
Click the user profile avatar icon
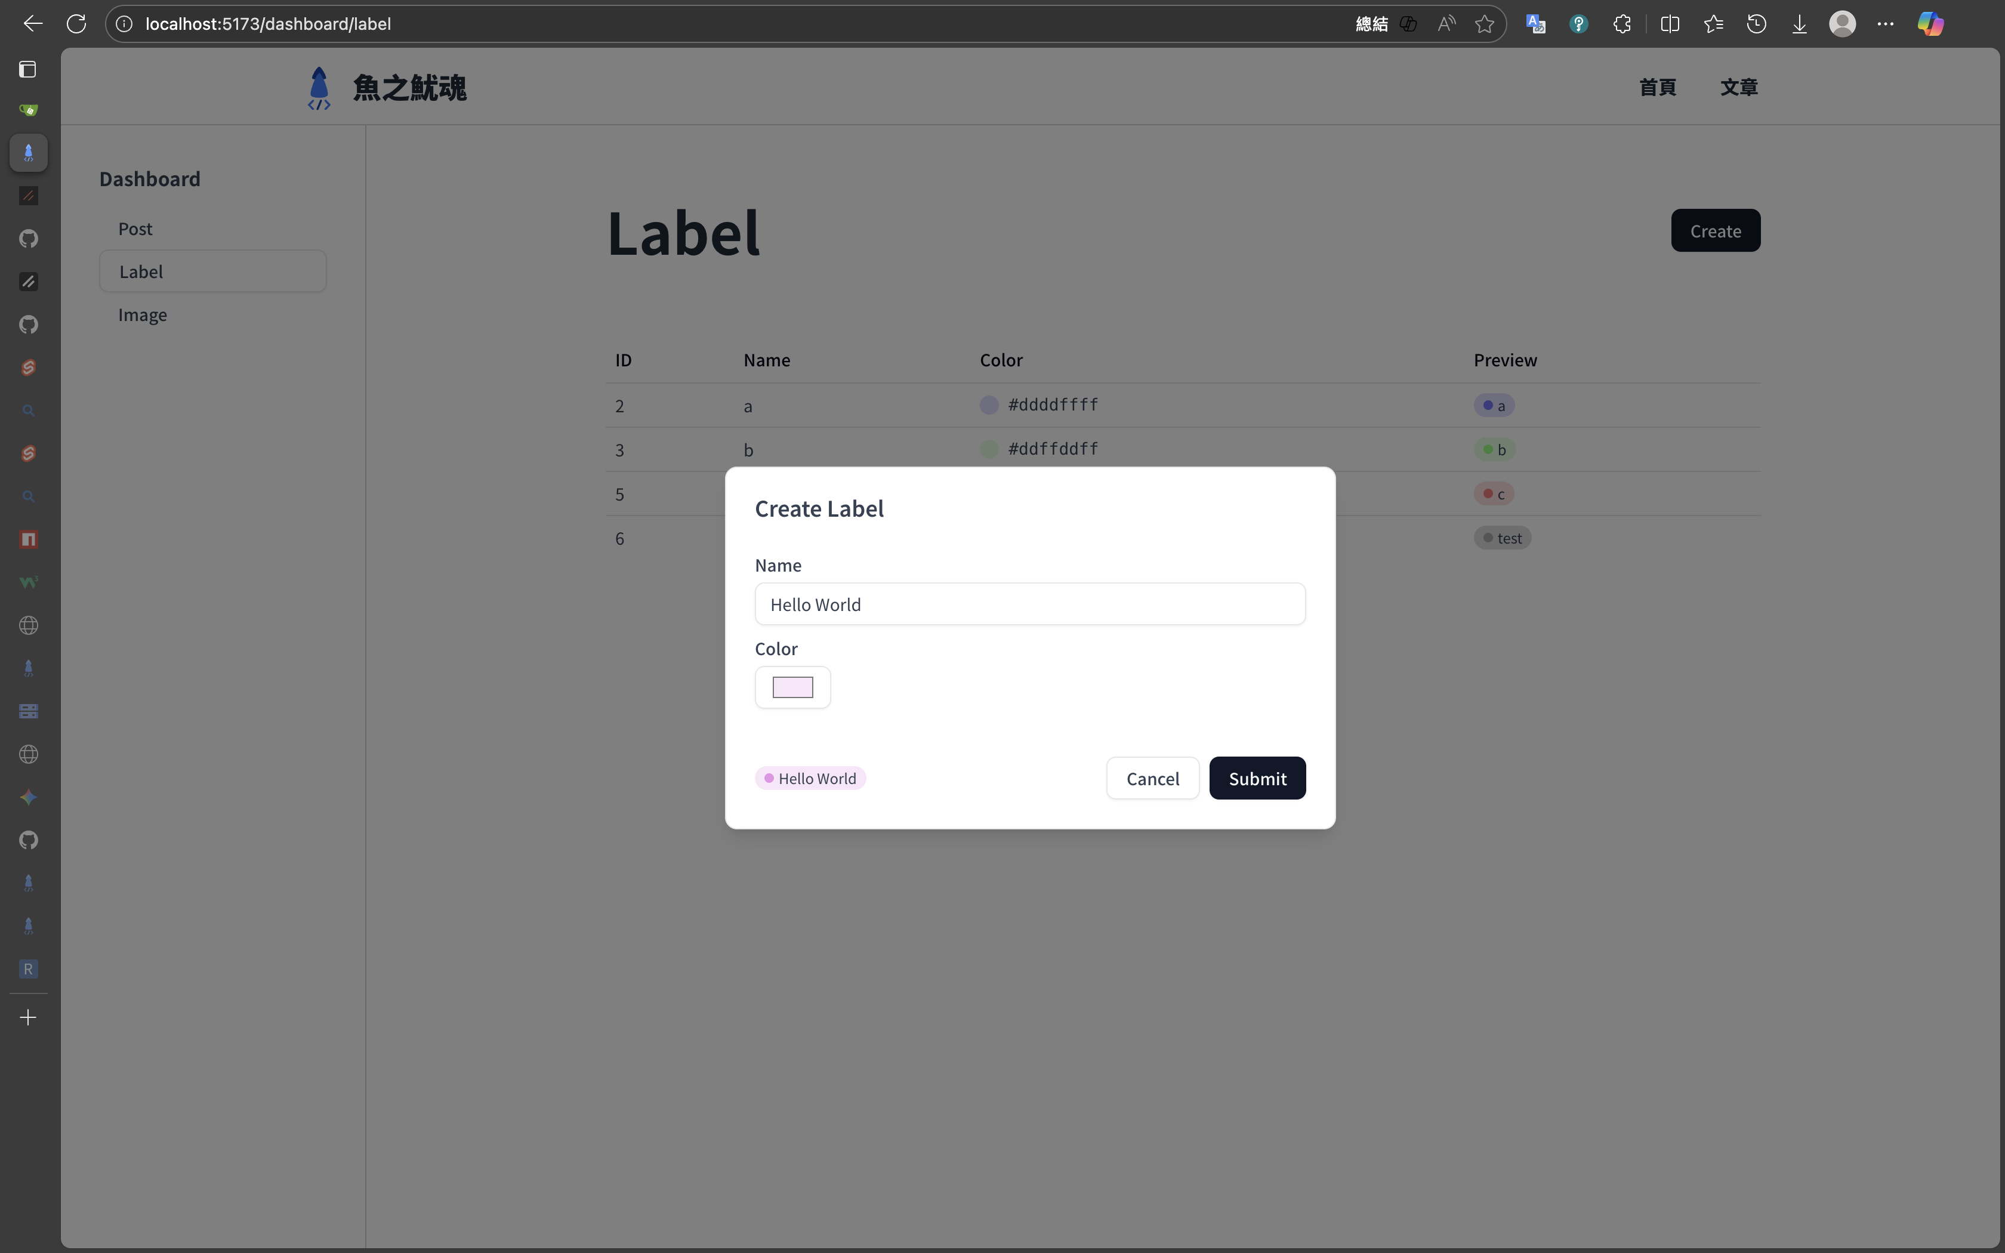coord(1841,24)
